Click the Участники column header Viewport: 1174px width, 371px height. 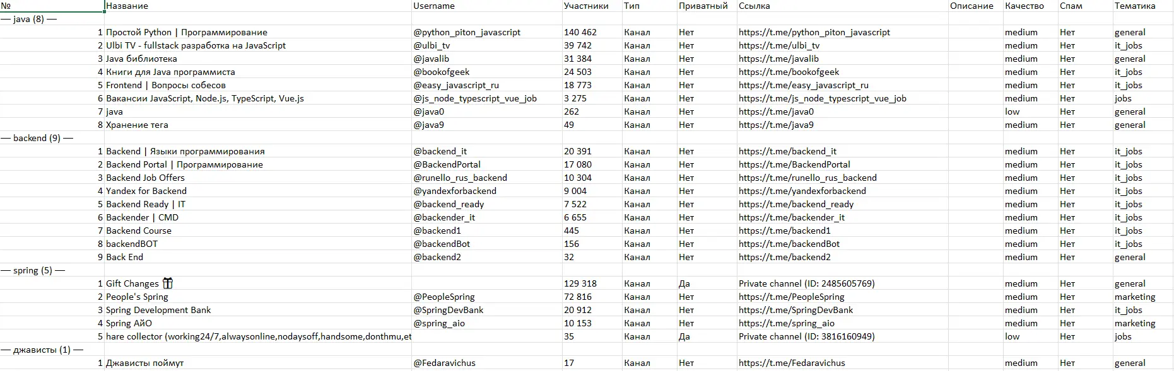(585, 6)
